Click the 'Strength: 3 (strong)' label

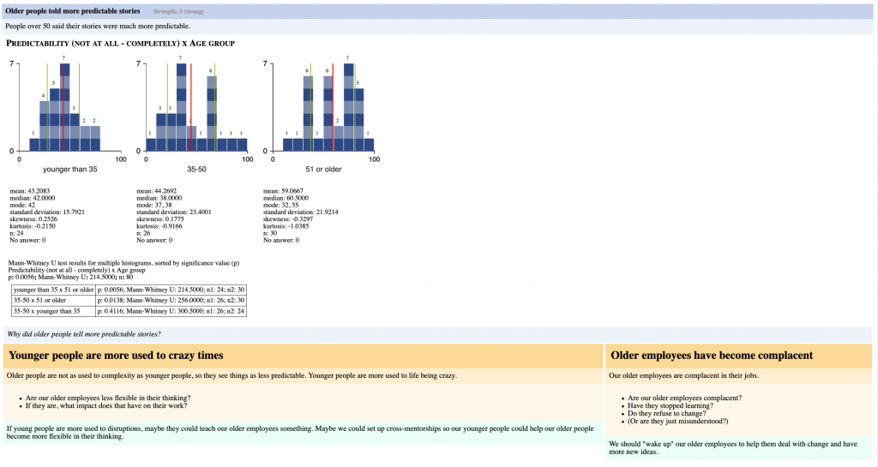point(185,12)
